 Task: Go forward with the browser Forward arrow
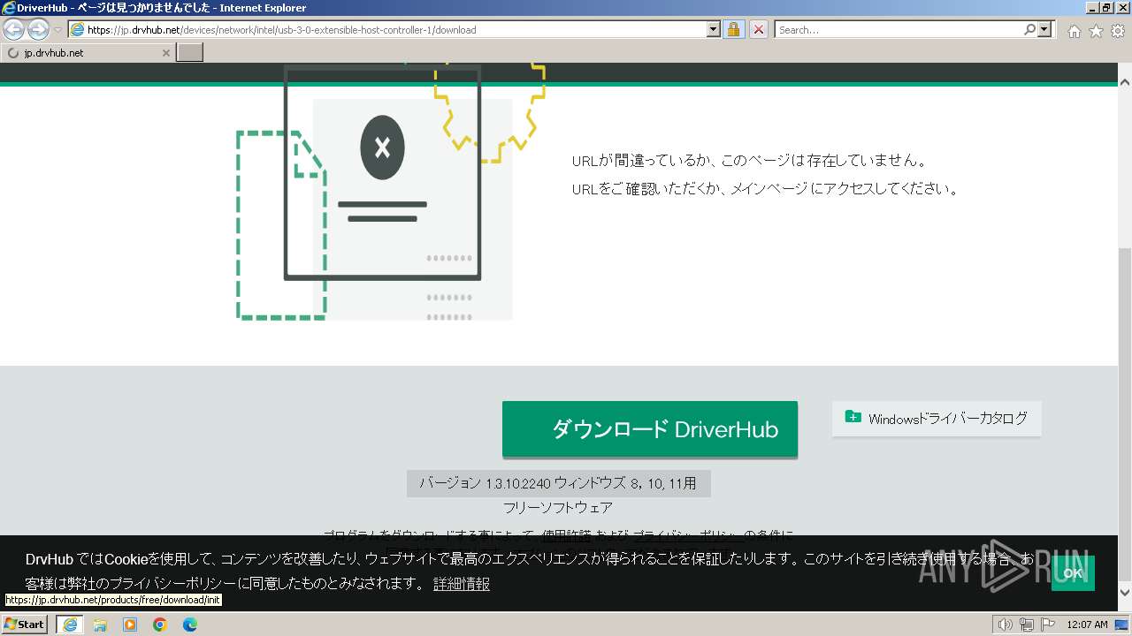(x=38, y=29)
